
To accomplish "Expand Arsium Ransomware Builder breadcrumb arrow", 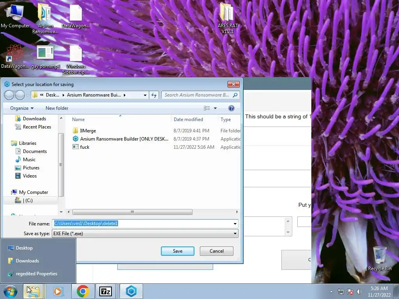I will click(x=125, y=95).
